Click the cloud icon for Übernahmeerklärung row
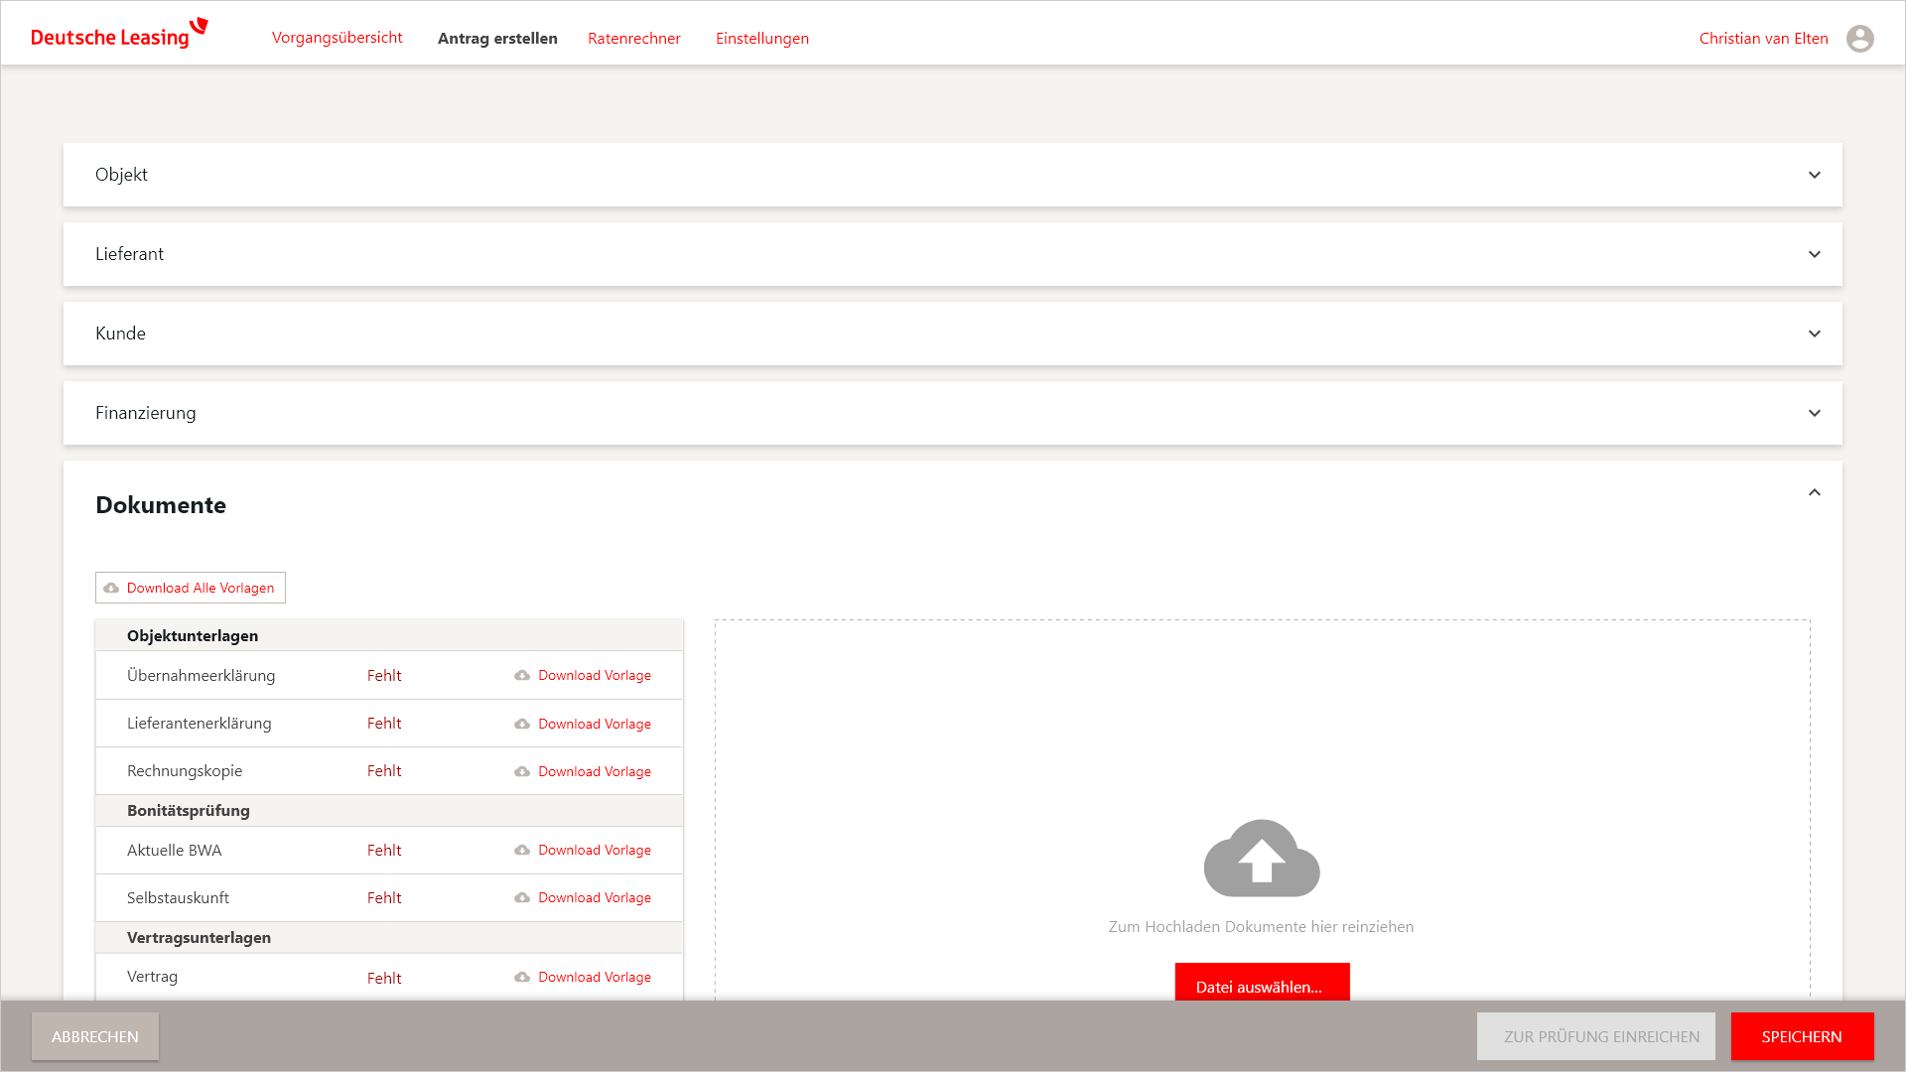Image resolution: width=1906 pixels, height=1072 pixels. click(522, 676)
